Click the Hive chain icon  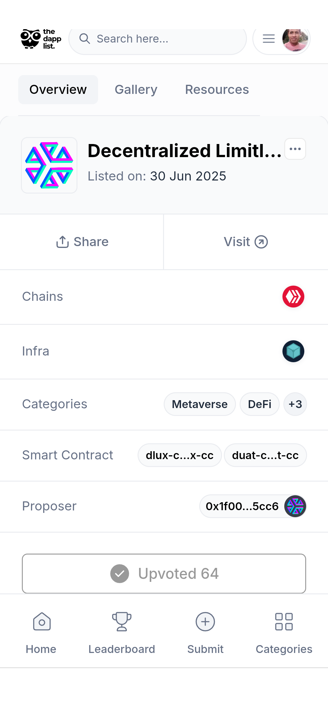(x=293, y=297)
